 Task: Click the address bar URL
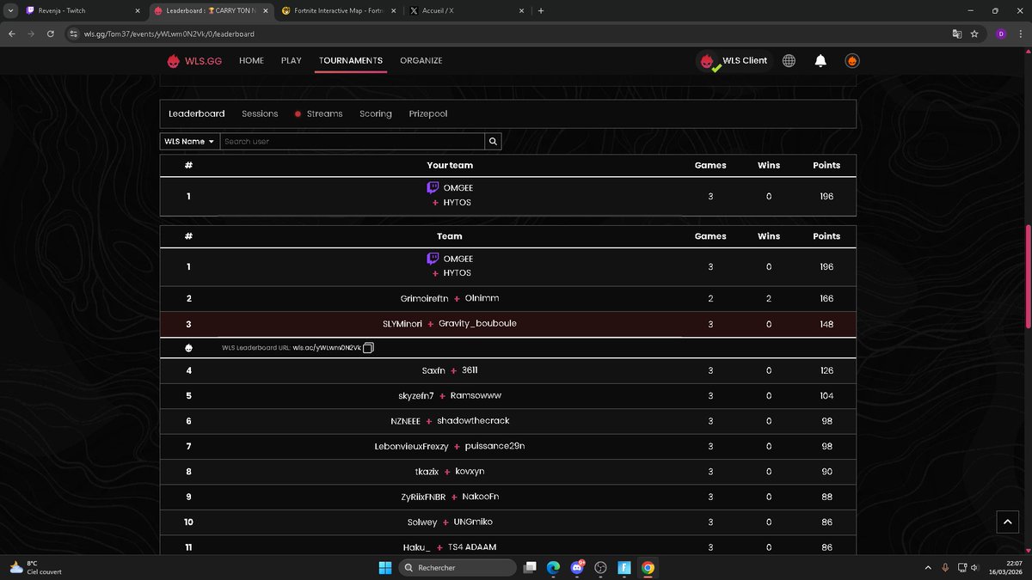click(169, 34)
